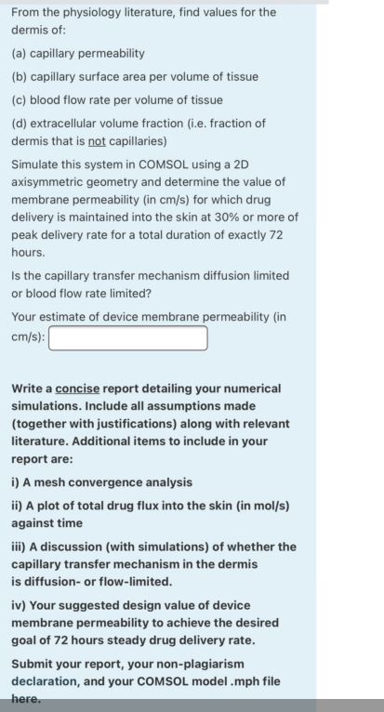This screenshot has height=712, width=384.
Task: Click the word "here." at the bottom
Action: [26, 699]
